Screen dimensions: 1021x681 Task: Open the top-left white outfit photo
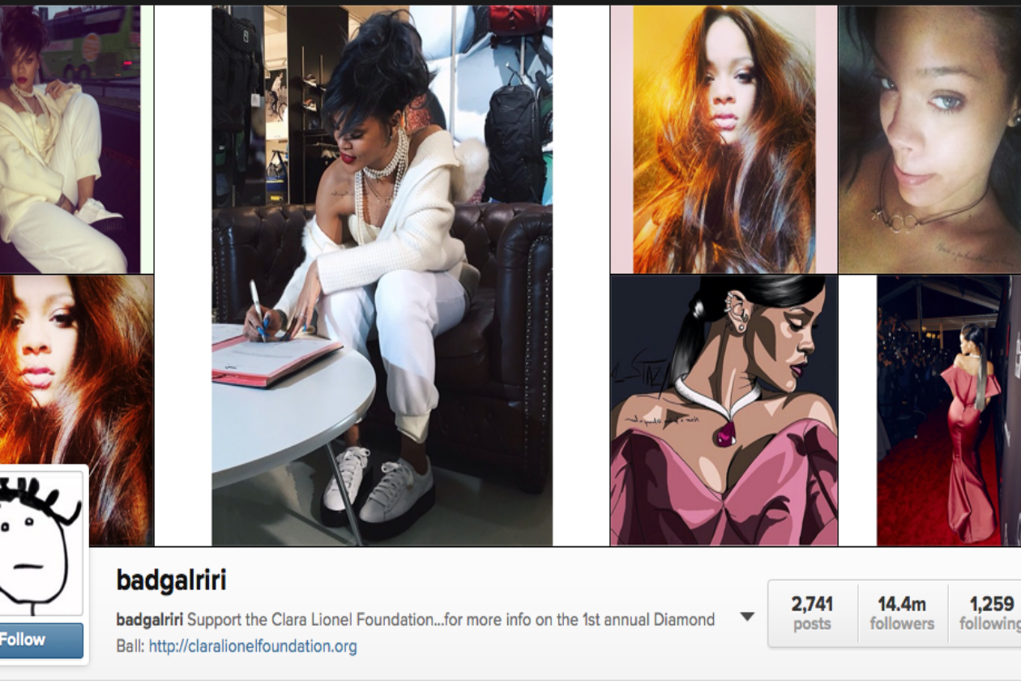coord(70,139)
